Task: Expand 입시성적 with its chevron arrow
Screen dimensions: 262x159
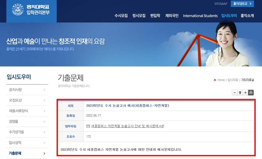Action: coord(44,143)
